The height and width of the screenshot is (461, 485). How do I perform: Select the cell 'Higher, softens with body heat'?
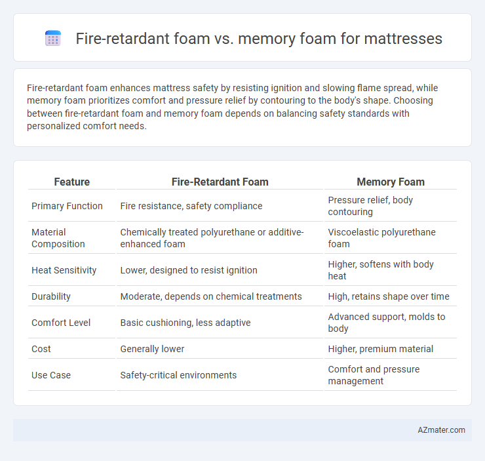[391, 270]
